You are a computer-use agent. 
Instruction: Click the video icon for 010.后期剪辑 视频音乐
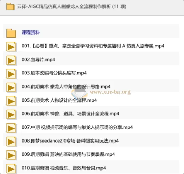pos(11,169)
